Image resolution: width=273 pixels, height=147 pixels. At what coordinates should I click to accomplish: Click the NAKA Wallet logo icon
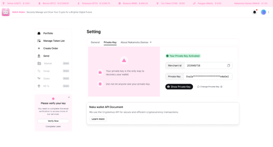point(5,12)
